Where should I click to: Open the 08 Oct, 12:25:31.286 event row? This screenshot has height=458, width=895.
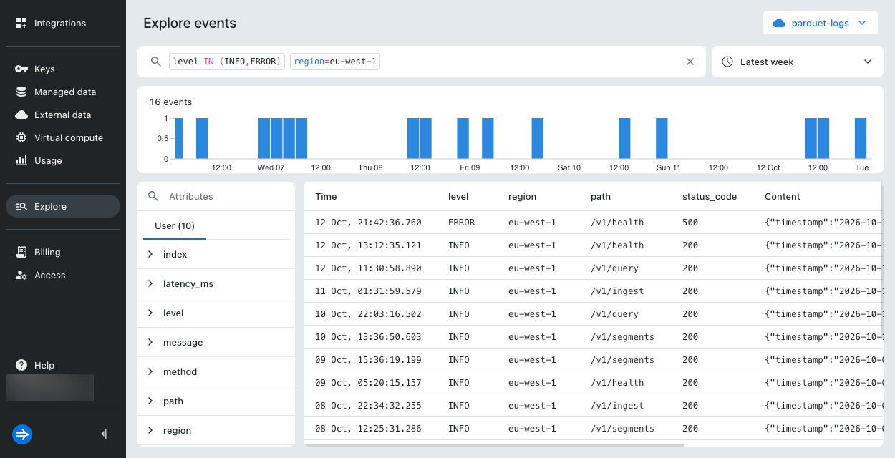[x=593, y=429]
